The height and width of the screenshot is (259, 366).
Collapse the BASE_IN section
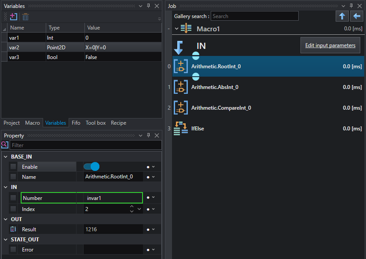point(6,157)
